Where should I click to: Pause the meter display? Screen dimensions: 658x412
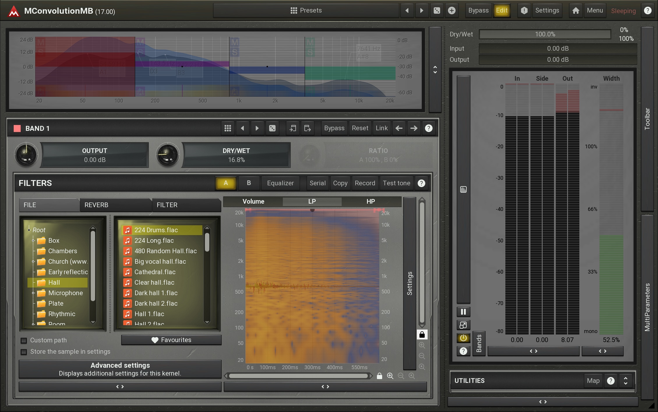(x=463, y=312)
